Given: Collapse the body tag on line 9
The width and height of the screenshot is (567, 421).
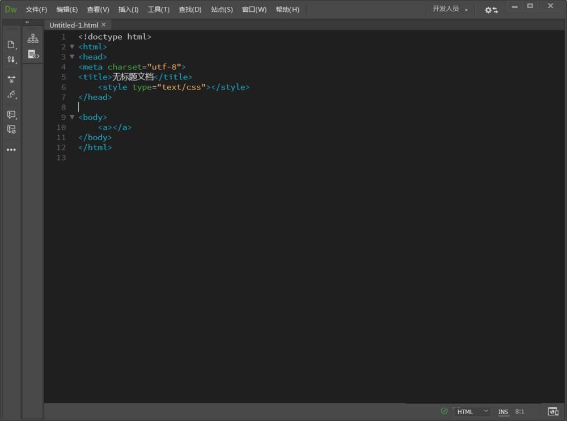Looking at the screenshot, I should pyautogui.click(x=72, y=117).
